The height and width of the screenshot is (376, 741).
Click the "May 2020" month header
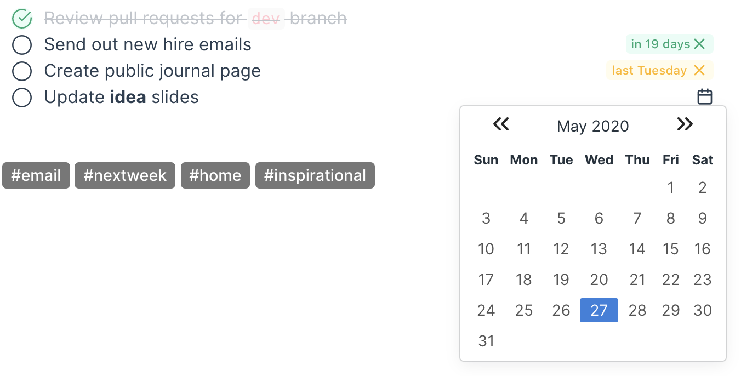tap(592, 126)
